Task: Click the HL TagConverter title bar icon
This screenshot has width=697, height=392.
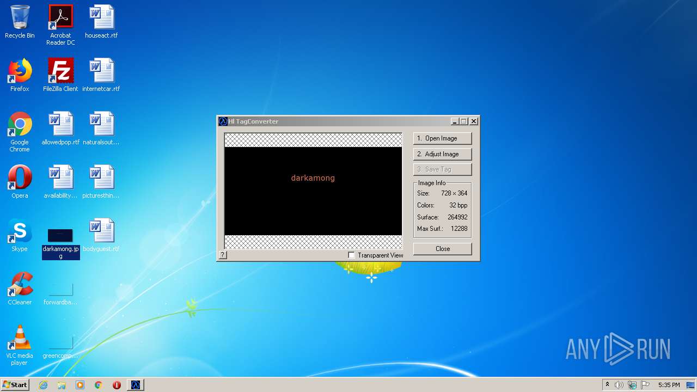Action: (223, 121)
